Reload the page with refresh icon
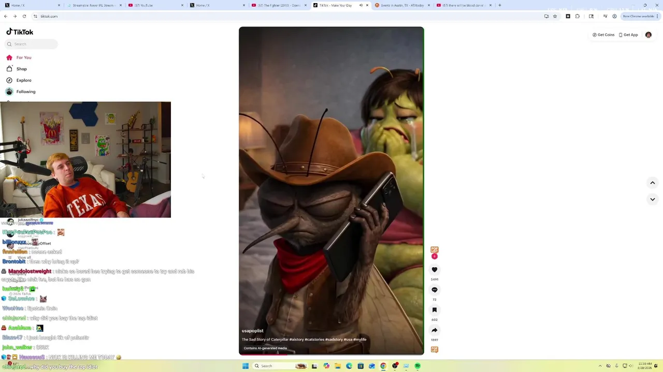This screenshot has width=663, height=372. [x=24, y=16]
